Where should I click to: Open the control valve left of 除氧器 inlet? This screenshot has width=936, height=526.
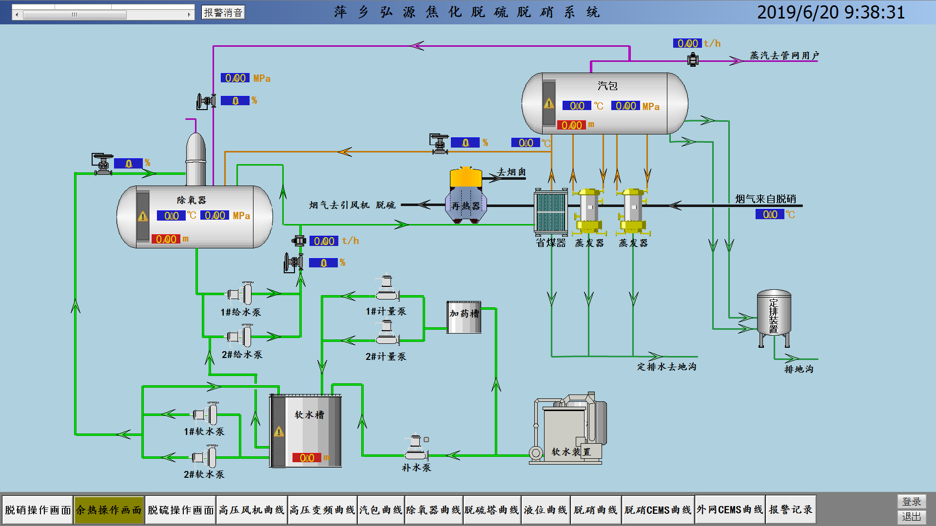tap(102, 164)
